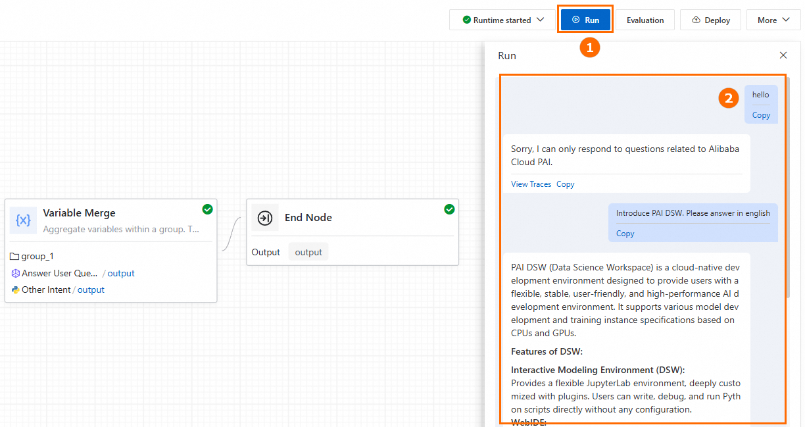805x427 pixels.
Task: Click the cloud icon on Deploy
Action: (x=696, y=20)
